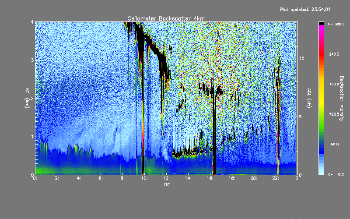350x219 pixels.
Task: Select the "Ceilometer Backscatter 4km" plot title
Action: (x=166, y=18)
